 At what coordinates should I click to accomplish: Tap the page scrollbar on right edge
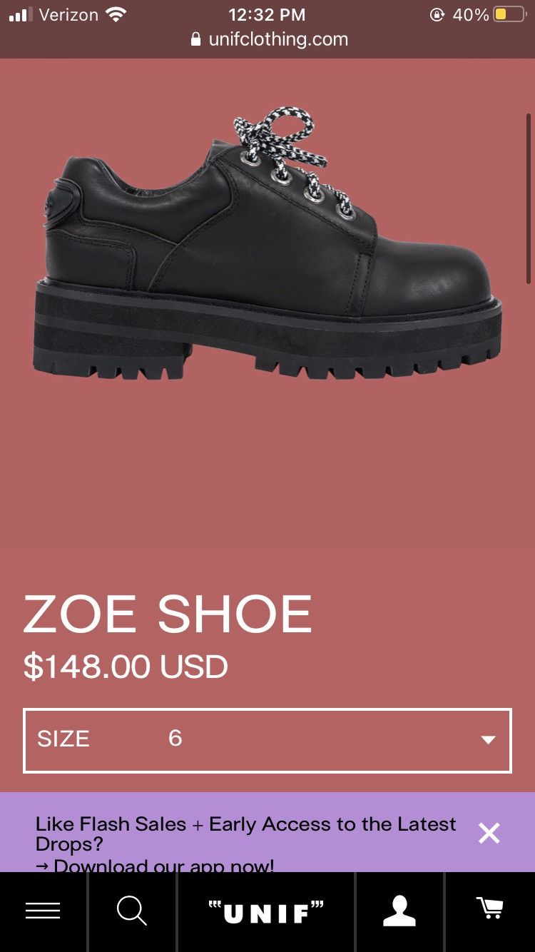coord(529,198)
